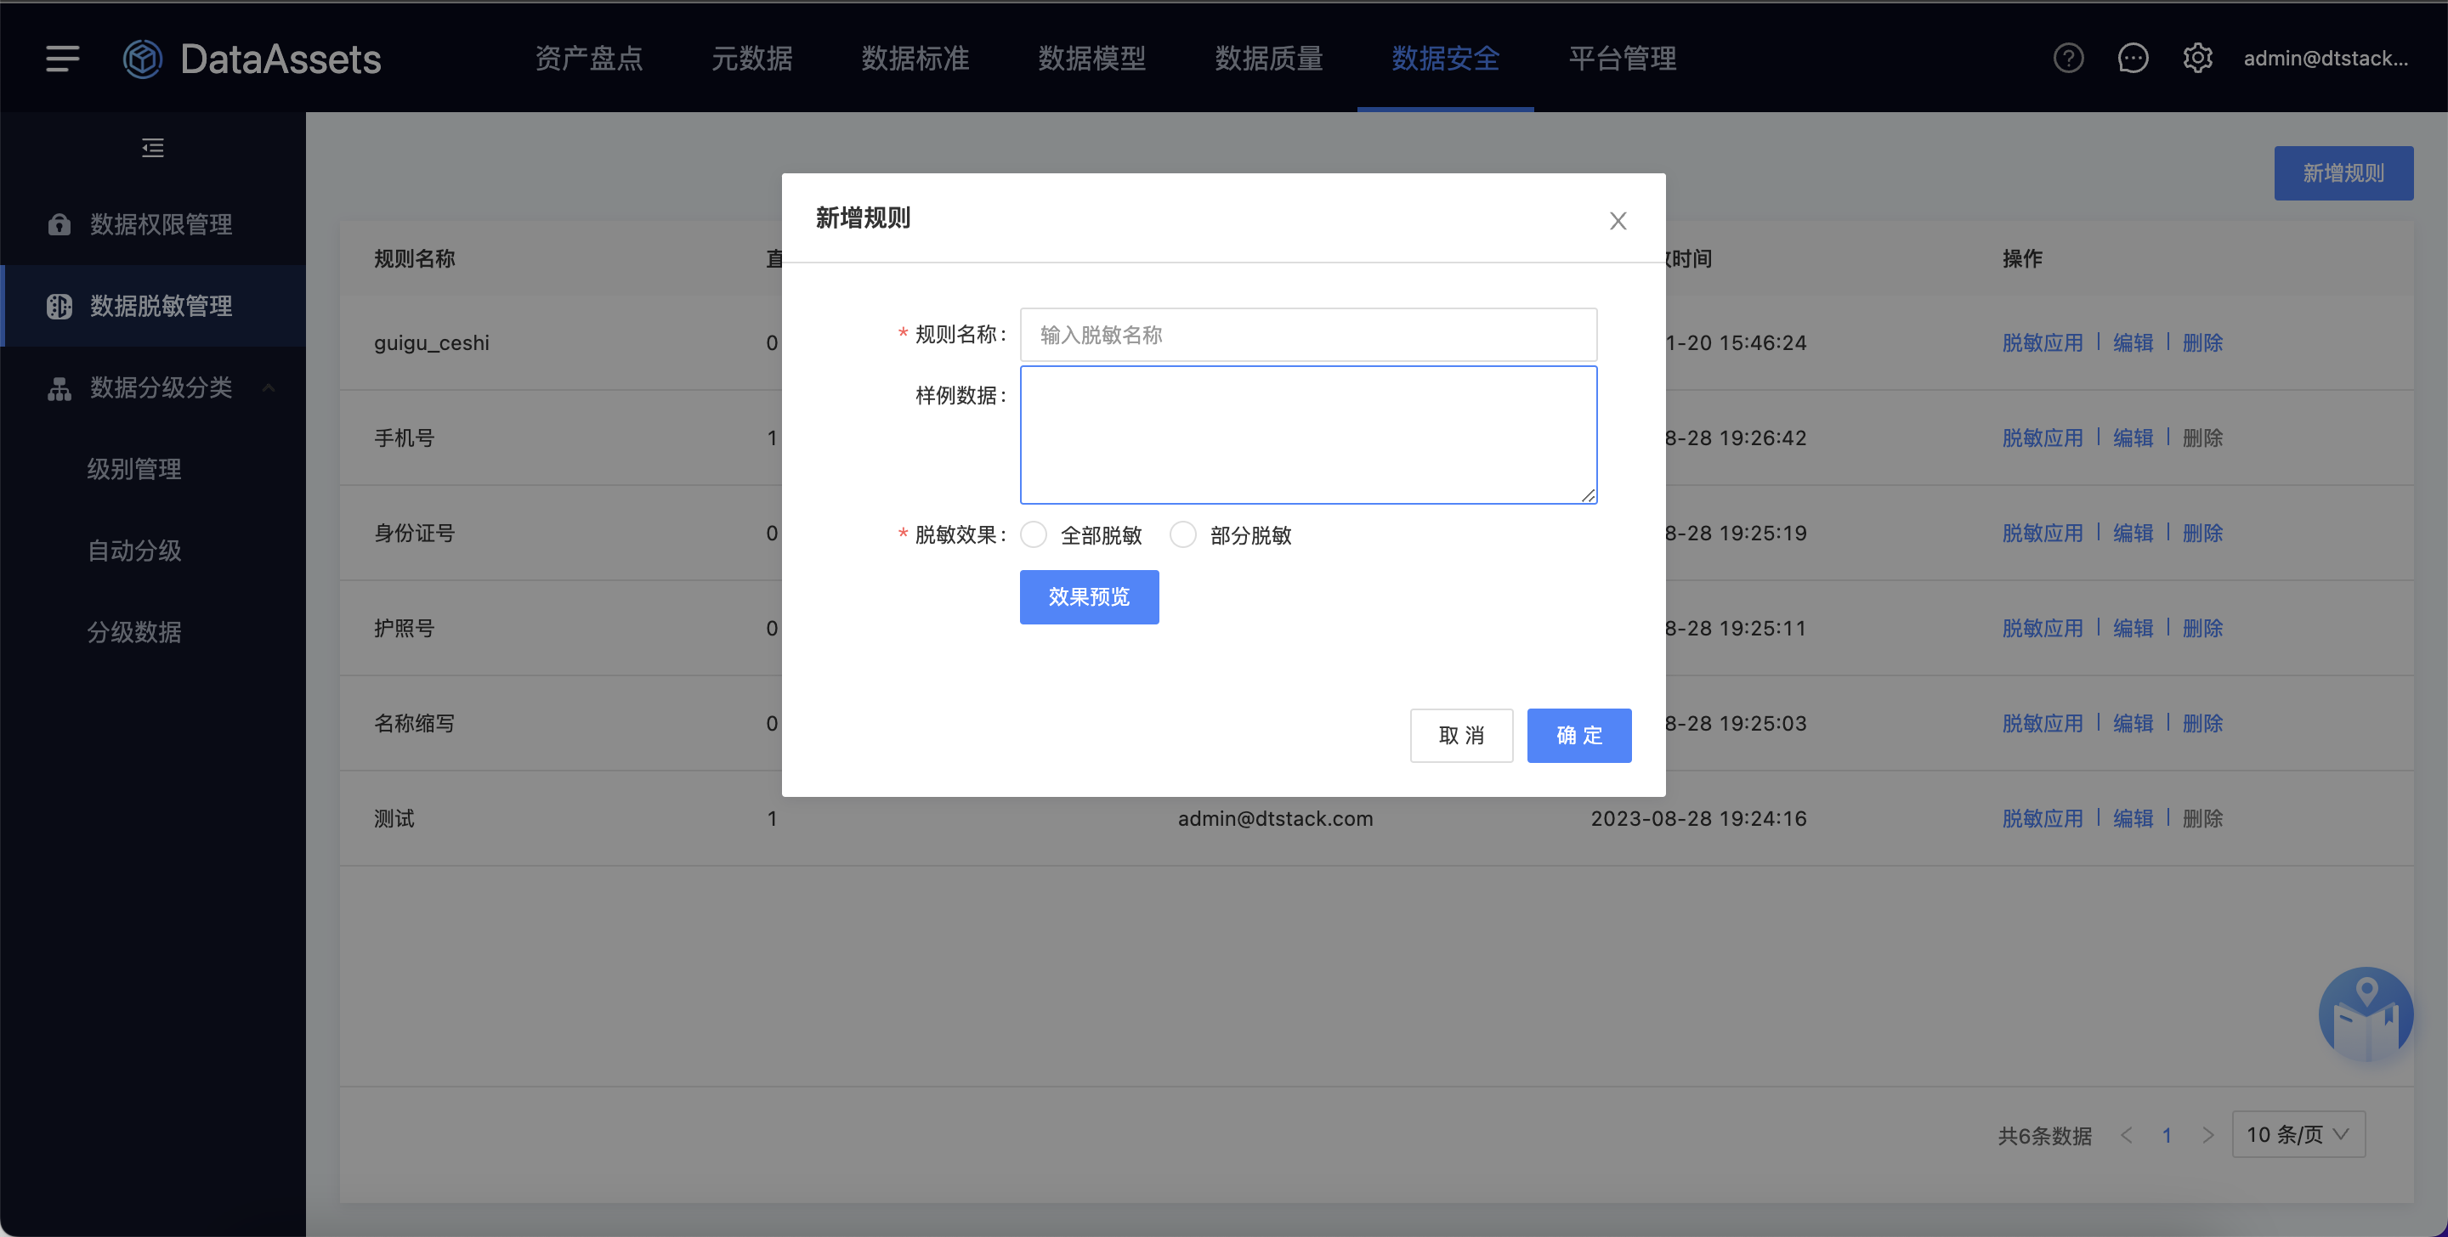This screenshot has width=2448, height=1237.
Task: Confirm with the 确定 button
Action: coord(1579,736)
